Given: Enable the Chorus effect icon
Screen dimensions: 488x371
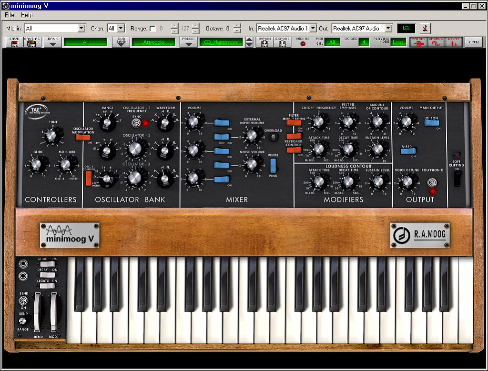Looking at the screenshot, I should point(436,42).
